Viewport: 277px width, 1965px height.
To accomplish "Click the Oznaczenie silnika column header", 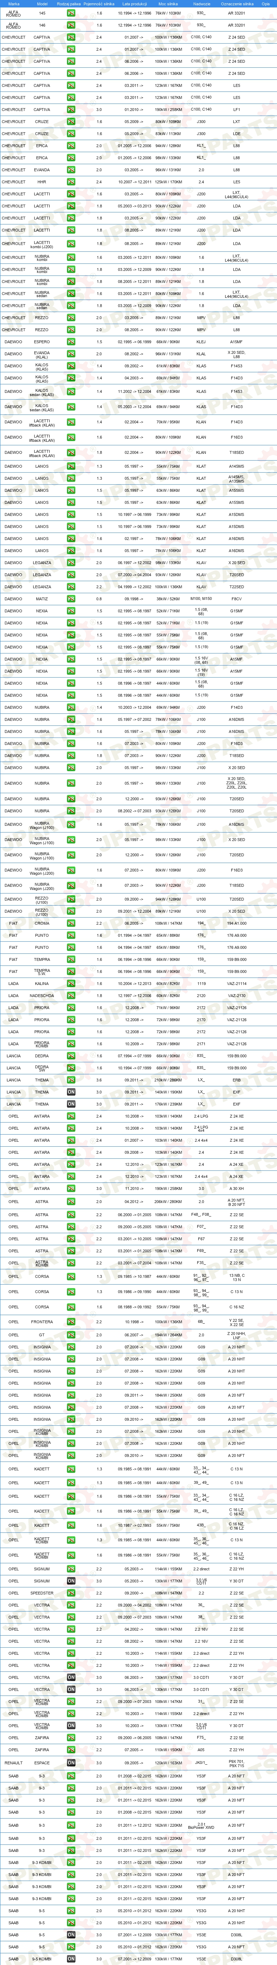I will (x=237, y=4).
